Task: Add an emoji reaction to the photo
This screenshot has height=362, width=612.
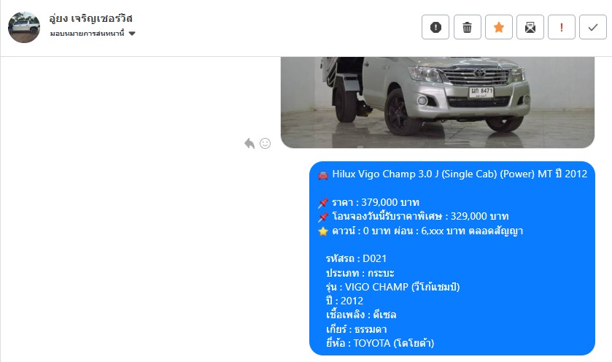Action: (x=265, y=143)
